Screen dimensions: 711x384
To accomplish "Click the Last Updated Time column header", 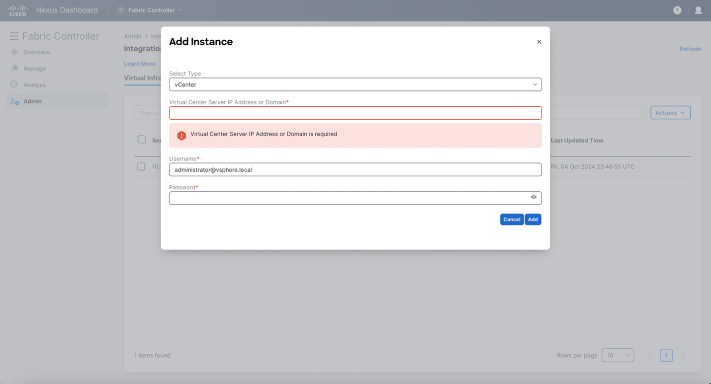I will pos(577,141).
